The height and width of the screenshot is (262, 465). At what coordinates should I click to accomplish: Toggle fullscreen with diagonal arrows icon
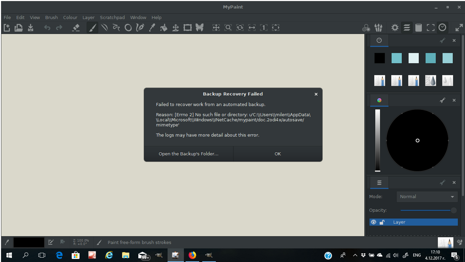(x=459, y=28)
